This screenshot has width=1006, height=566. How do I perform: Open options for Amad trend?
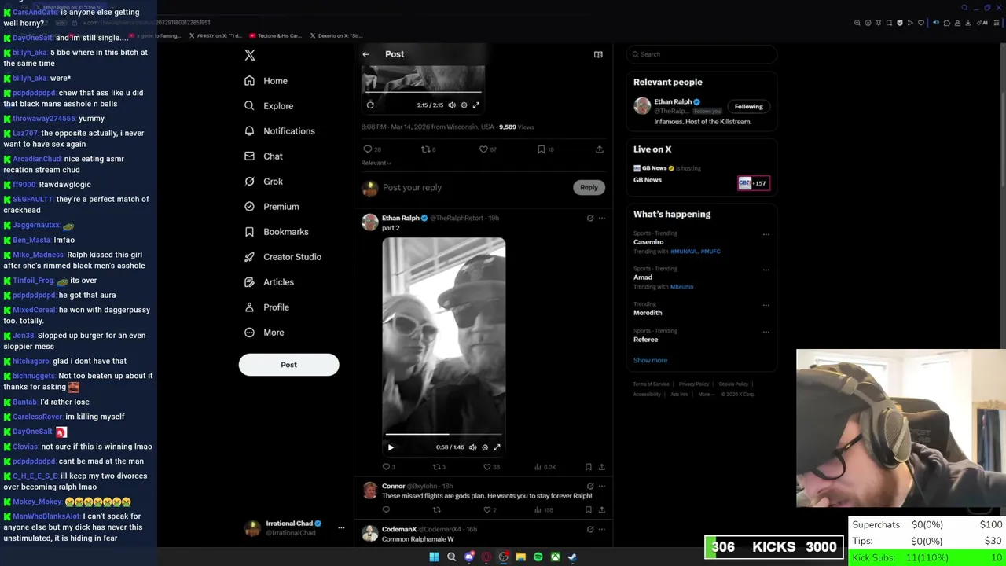pos(766,270)
